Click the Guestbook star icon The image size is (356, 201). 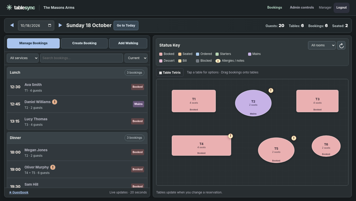point(10,192)
